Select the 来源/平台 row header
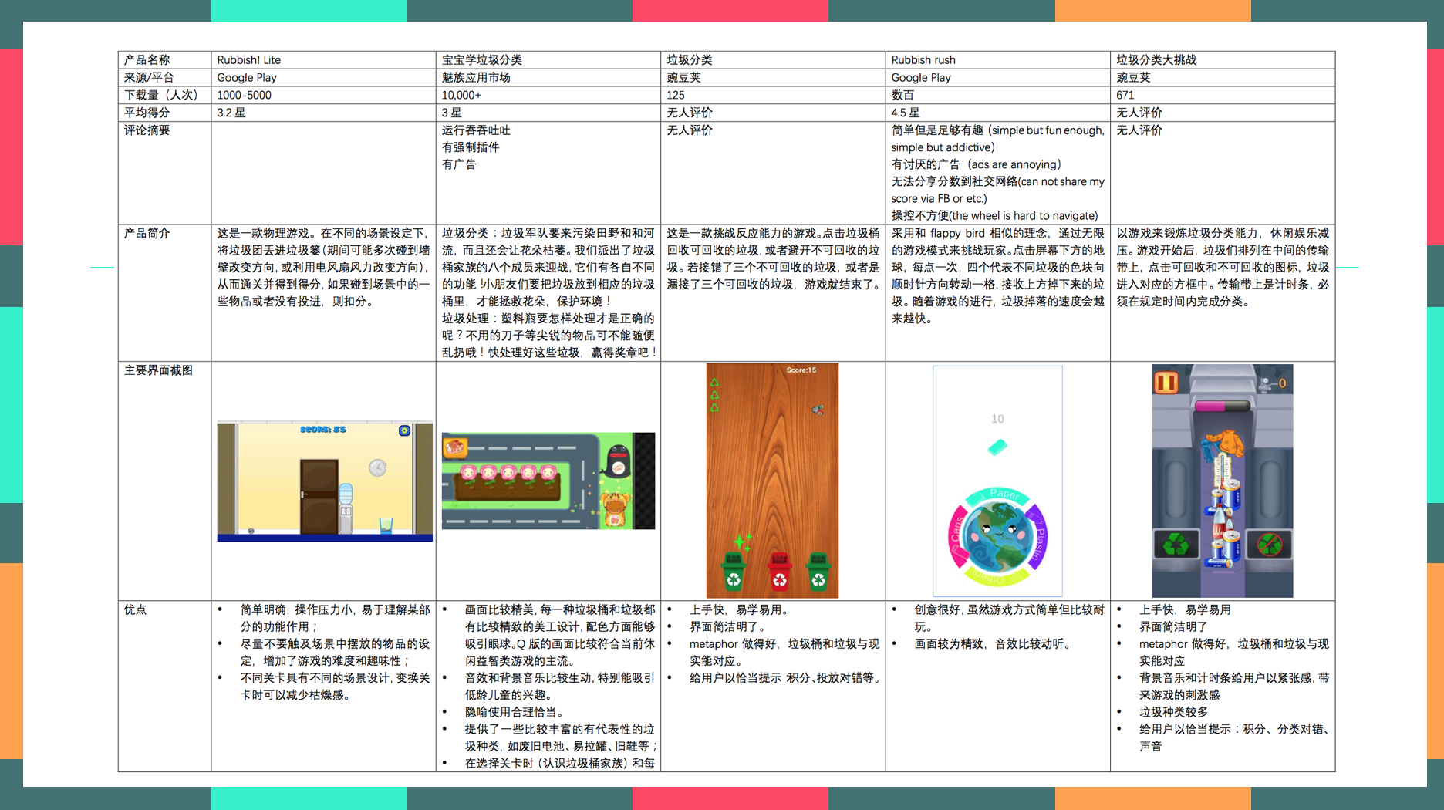The height and width of the screenshot is (810, 1444). (164, 77)
